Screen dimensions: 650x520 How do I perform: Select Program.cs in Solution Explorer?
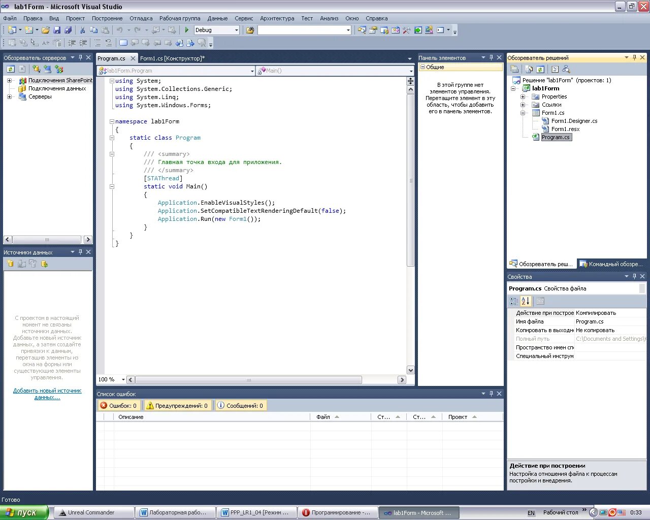point(556,137)
